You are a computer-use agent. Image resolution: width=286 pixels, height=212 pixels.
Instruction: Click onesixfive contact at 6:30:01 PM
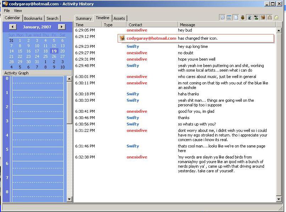click(x=137, y=77)
